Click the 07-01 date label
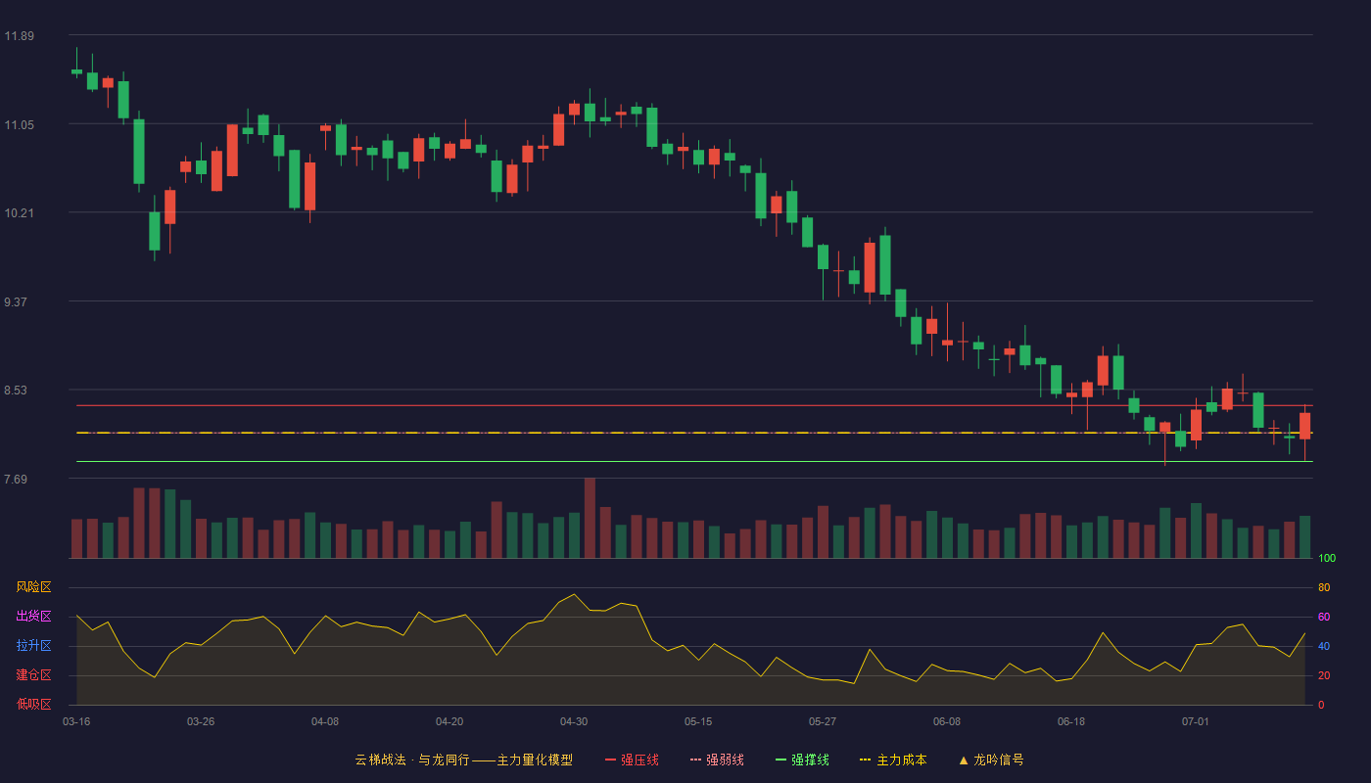The width and height of the screenshot is (1371, 783). point(1196,721)
